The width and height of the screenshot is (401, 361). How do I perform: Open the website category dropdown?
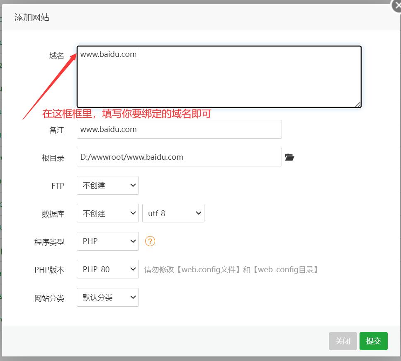[x=108, y=297]
